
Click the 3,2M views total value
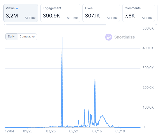click(x=12, y=16)
